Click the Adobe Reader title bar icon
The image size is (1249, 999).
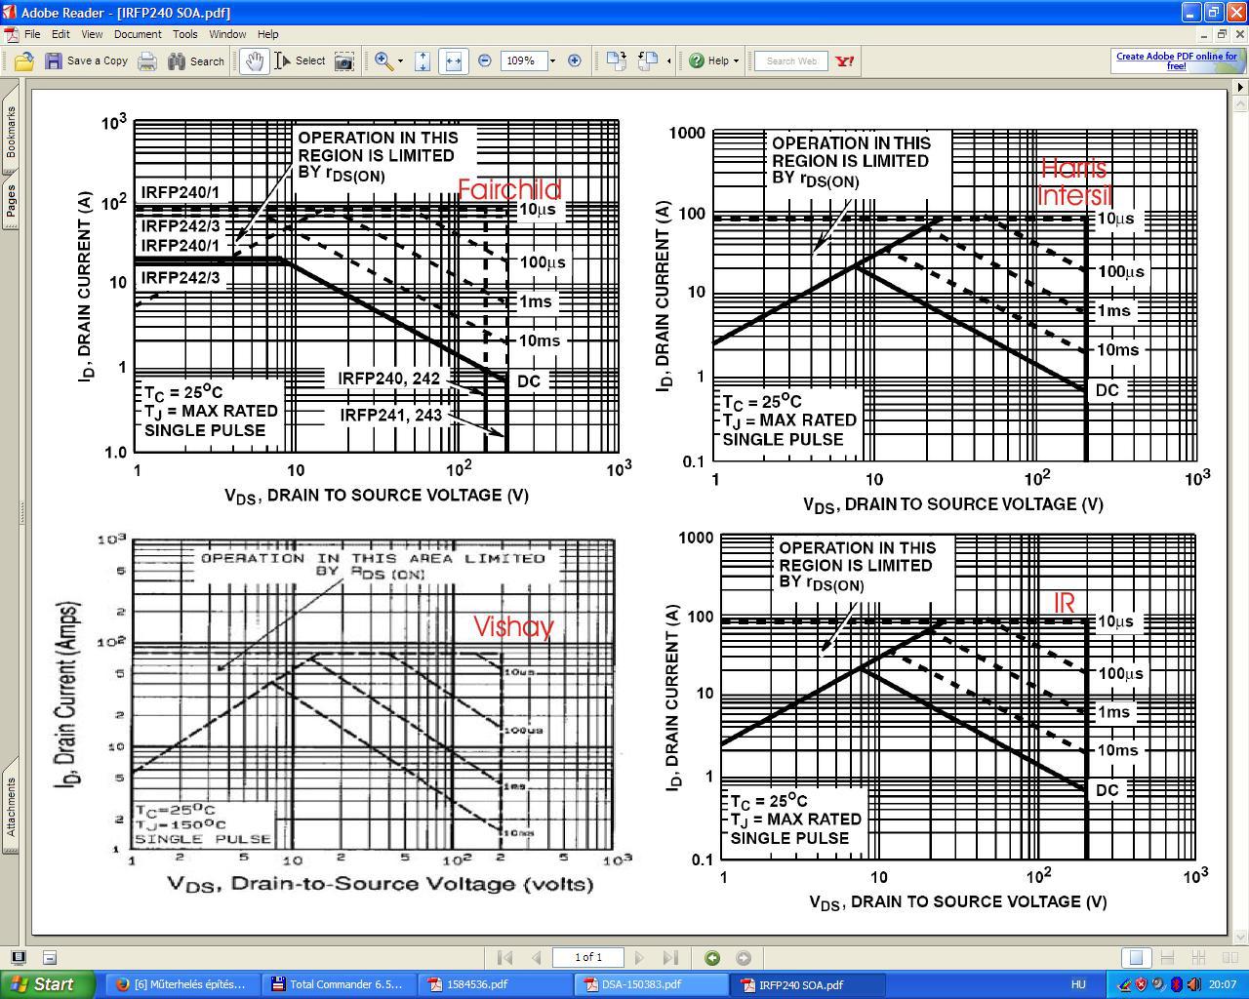coord(10,12)
